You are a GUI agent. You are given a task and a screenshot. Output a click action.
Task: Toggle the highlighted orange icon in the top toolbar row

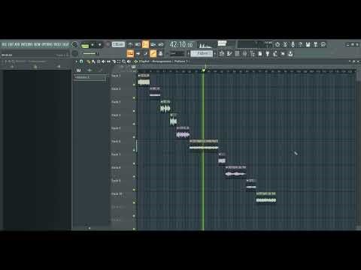click(x=145, y=44)
